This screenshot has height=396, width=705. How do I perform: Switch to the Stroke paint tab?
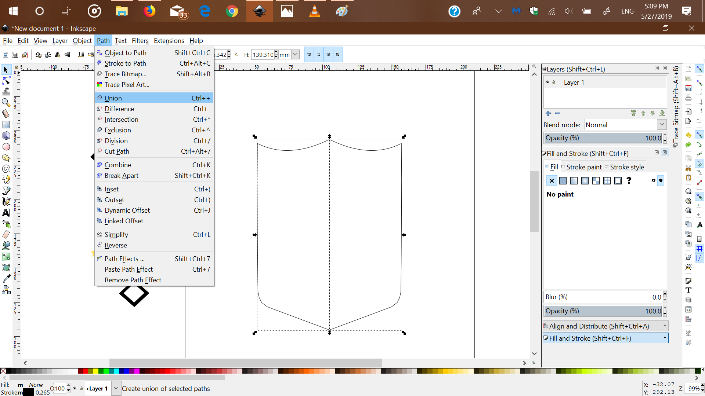[583, 167]
